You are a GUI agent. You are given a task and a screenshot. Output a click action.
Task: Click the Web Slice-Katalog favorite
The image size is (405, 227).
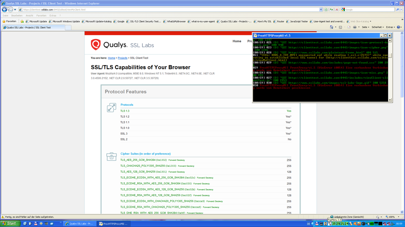(x=359, y=21)
